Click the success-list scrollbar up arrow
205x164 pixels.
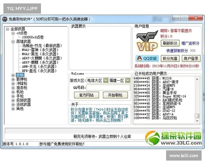tap(197, 79)
